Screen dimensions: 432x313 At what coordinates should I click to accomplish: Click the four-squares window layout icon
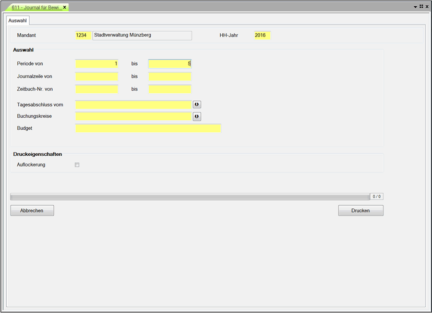click(x=421, y=7)
